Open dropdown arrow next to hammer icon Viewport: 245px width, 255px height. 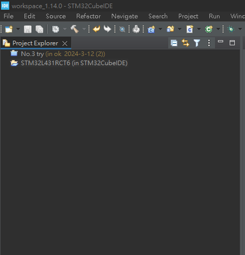point(84,29)
